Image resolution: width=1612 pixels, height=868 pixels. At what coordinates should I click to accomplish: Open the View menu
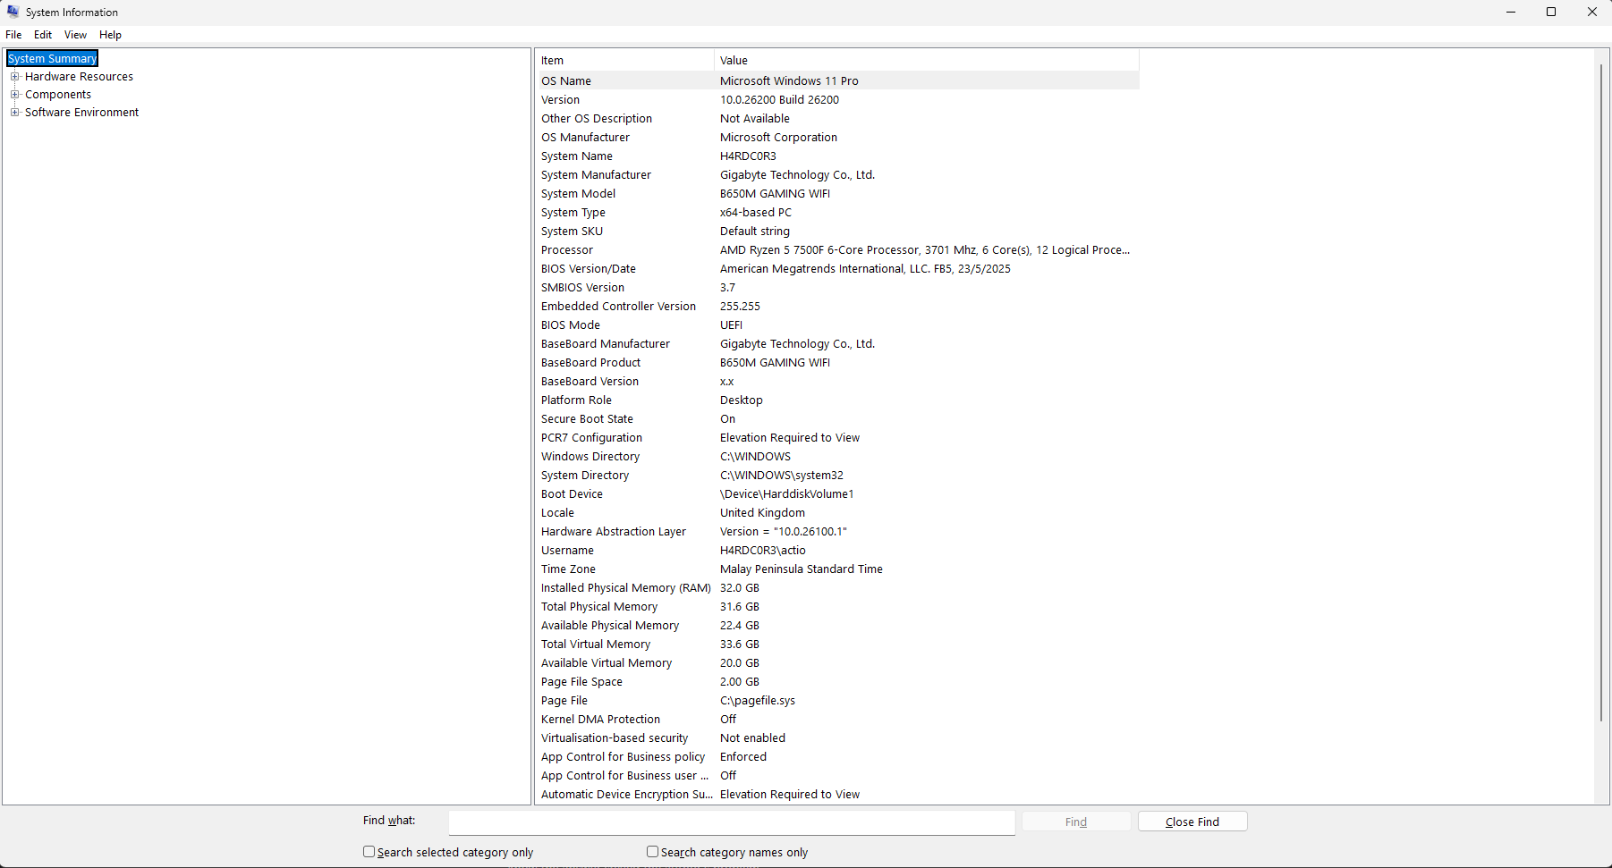(75, 35)
